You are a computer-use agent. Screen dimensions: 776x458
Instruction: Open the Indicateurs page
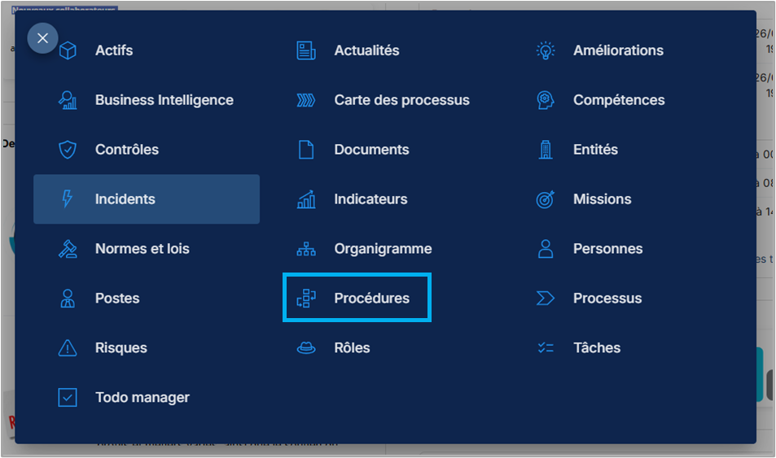tap(370, 199)
